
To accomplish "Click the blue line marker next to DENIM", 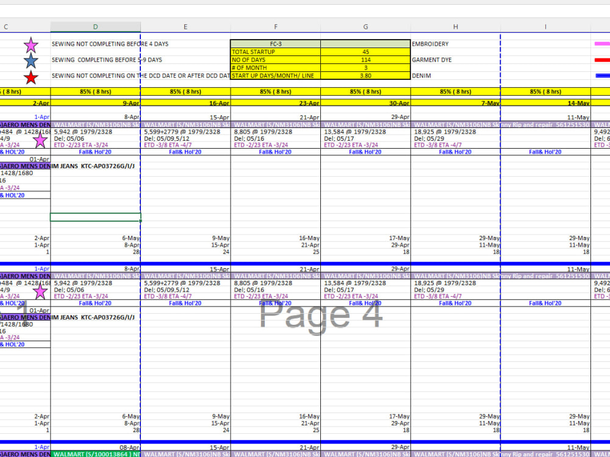I will 602,76.
